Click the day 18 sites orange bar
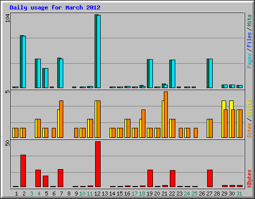 click(x=143, y=123)
